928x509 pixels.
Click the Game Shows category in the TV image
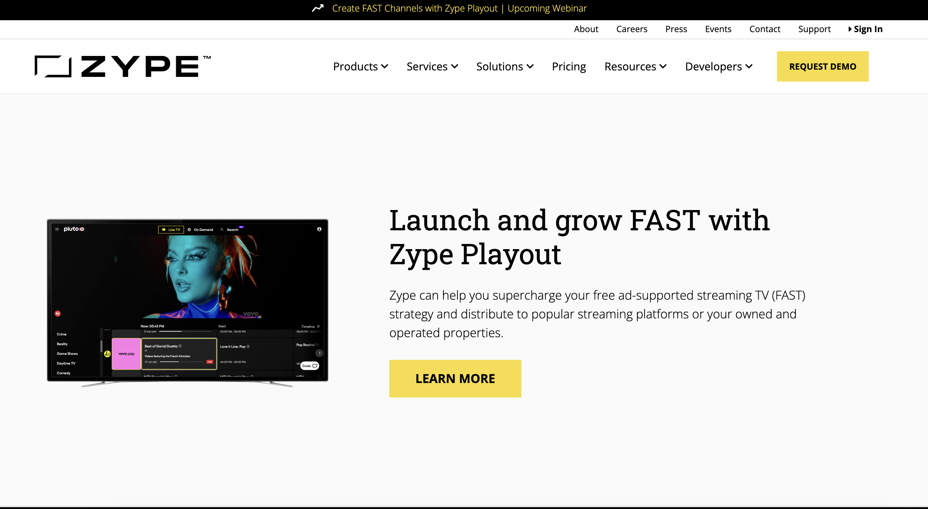[x=67, y=354]
